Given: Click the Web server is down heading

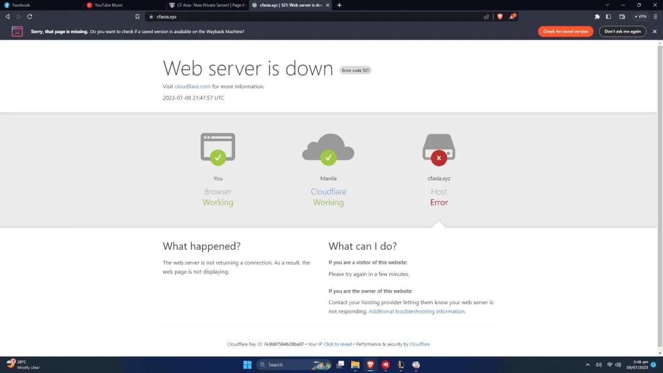Looking at the screenshot, I should 248,68.
